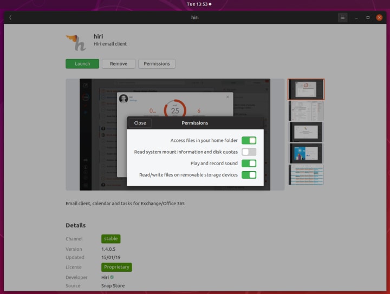Maximize the hiri window
This screenshot has width=390, height=294.
coord(368,17)
